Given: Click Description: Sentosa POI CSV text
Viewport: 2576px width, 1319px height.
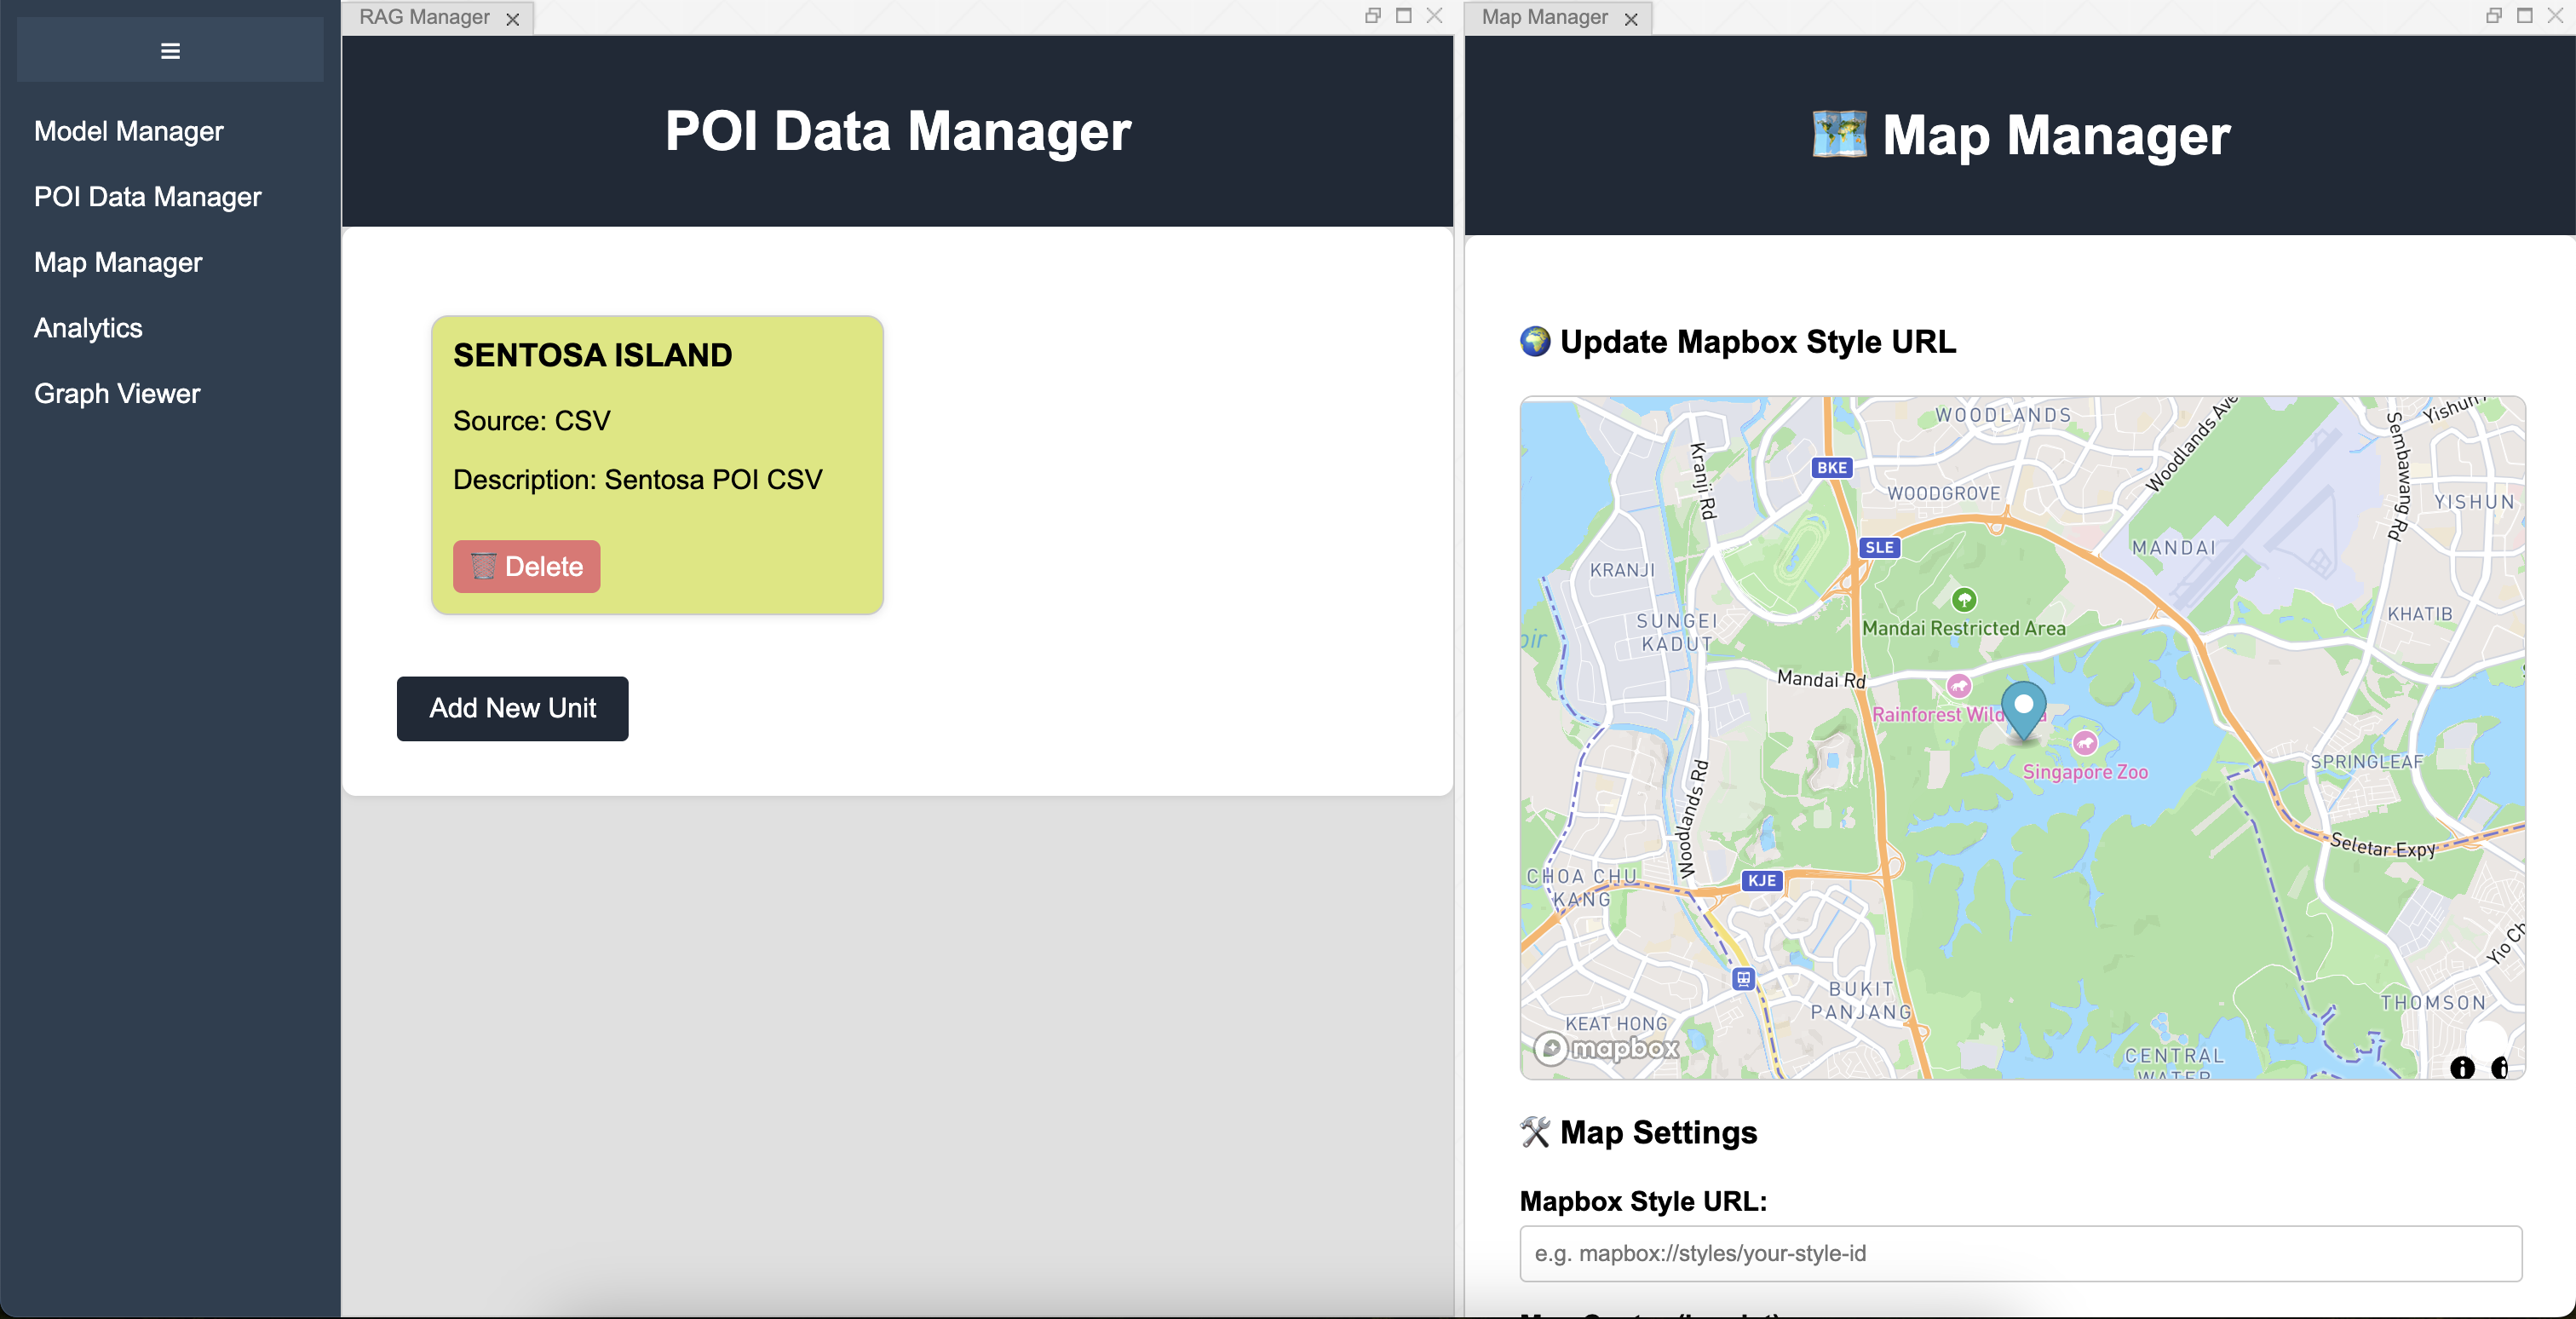Looking at the screenshot, I should pos(637,480).
